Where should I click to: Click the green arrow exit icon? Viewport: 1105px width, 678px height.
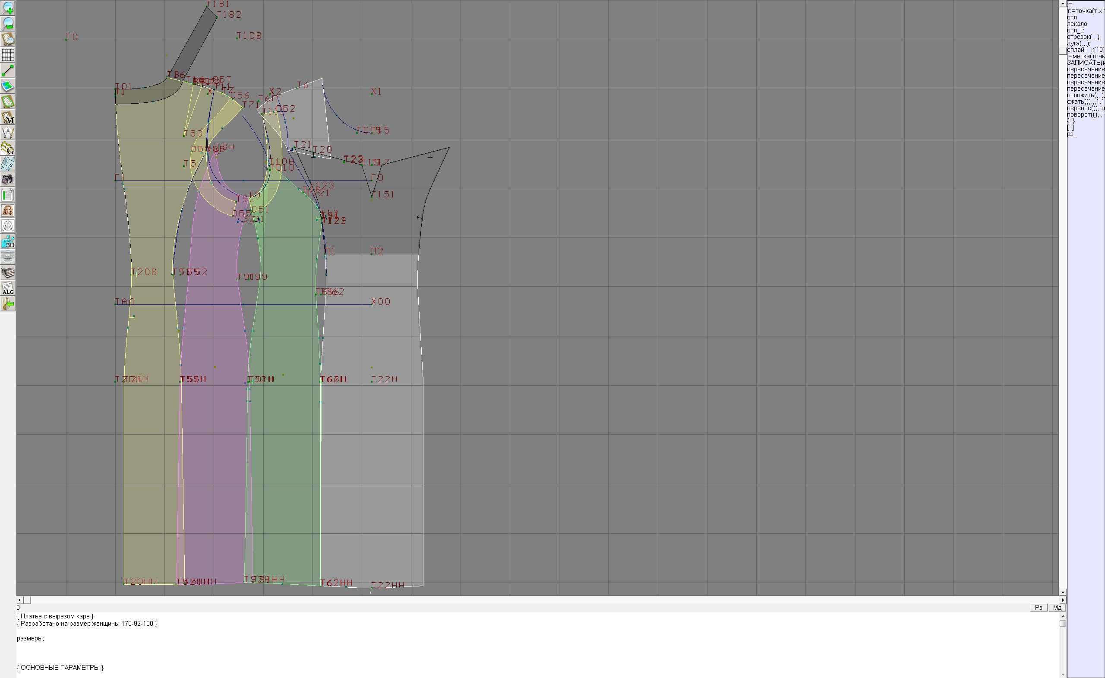(8, 304)
